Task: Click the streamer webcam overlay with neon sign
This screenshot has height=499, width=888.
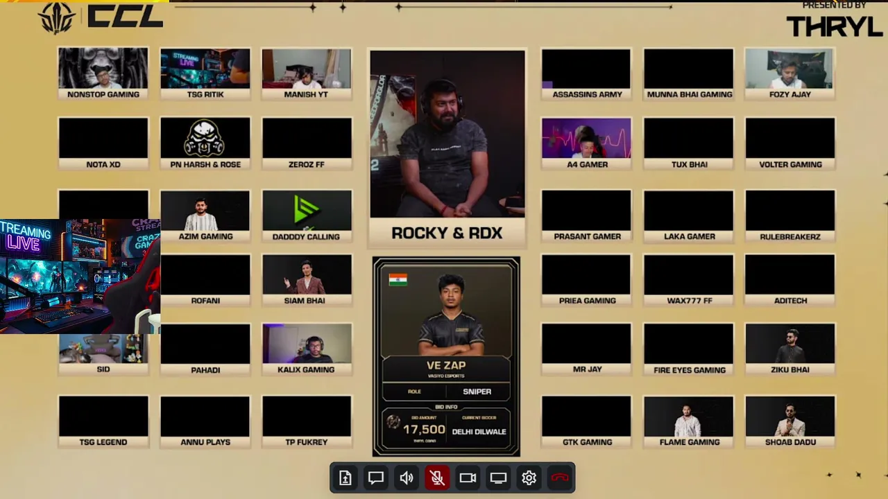Action: [x=80, y=277]
